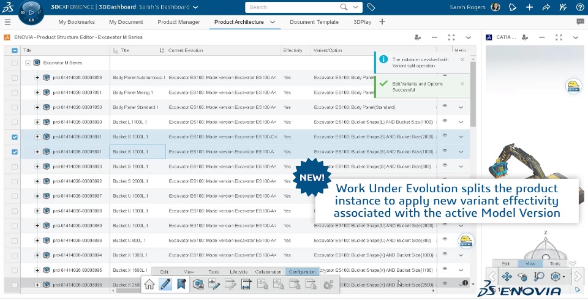Switch to the 3DPlay tab
The image size is (588, 300).
coord(362,22)
